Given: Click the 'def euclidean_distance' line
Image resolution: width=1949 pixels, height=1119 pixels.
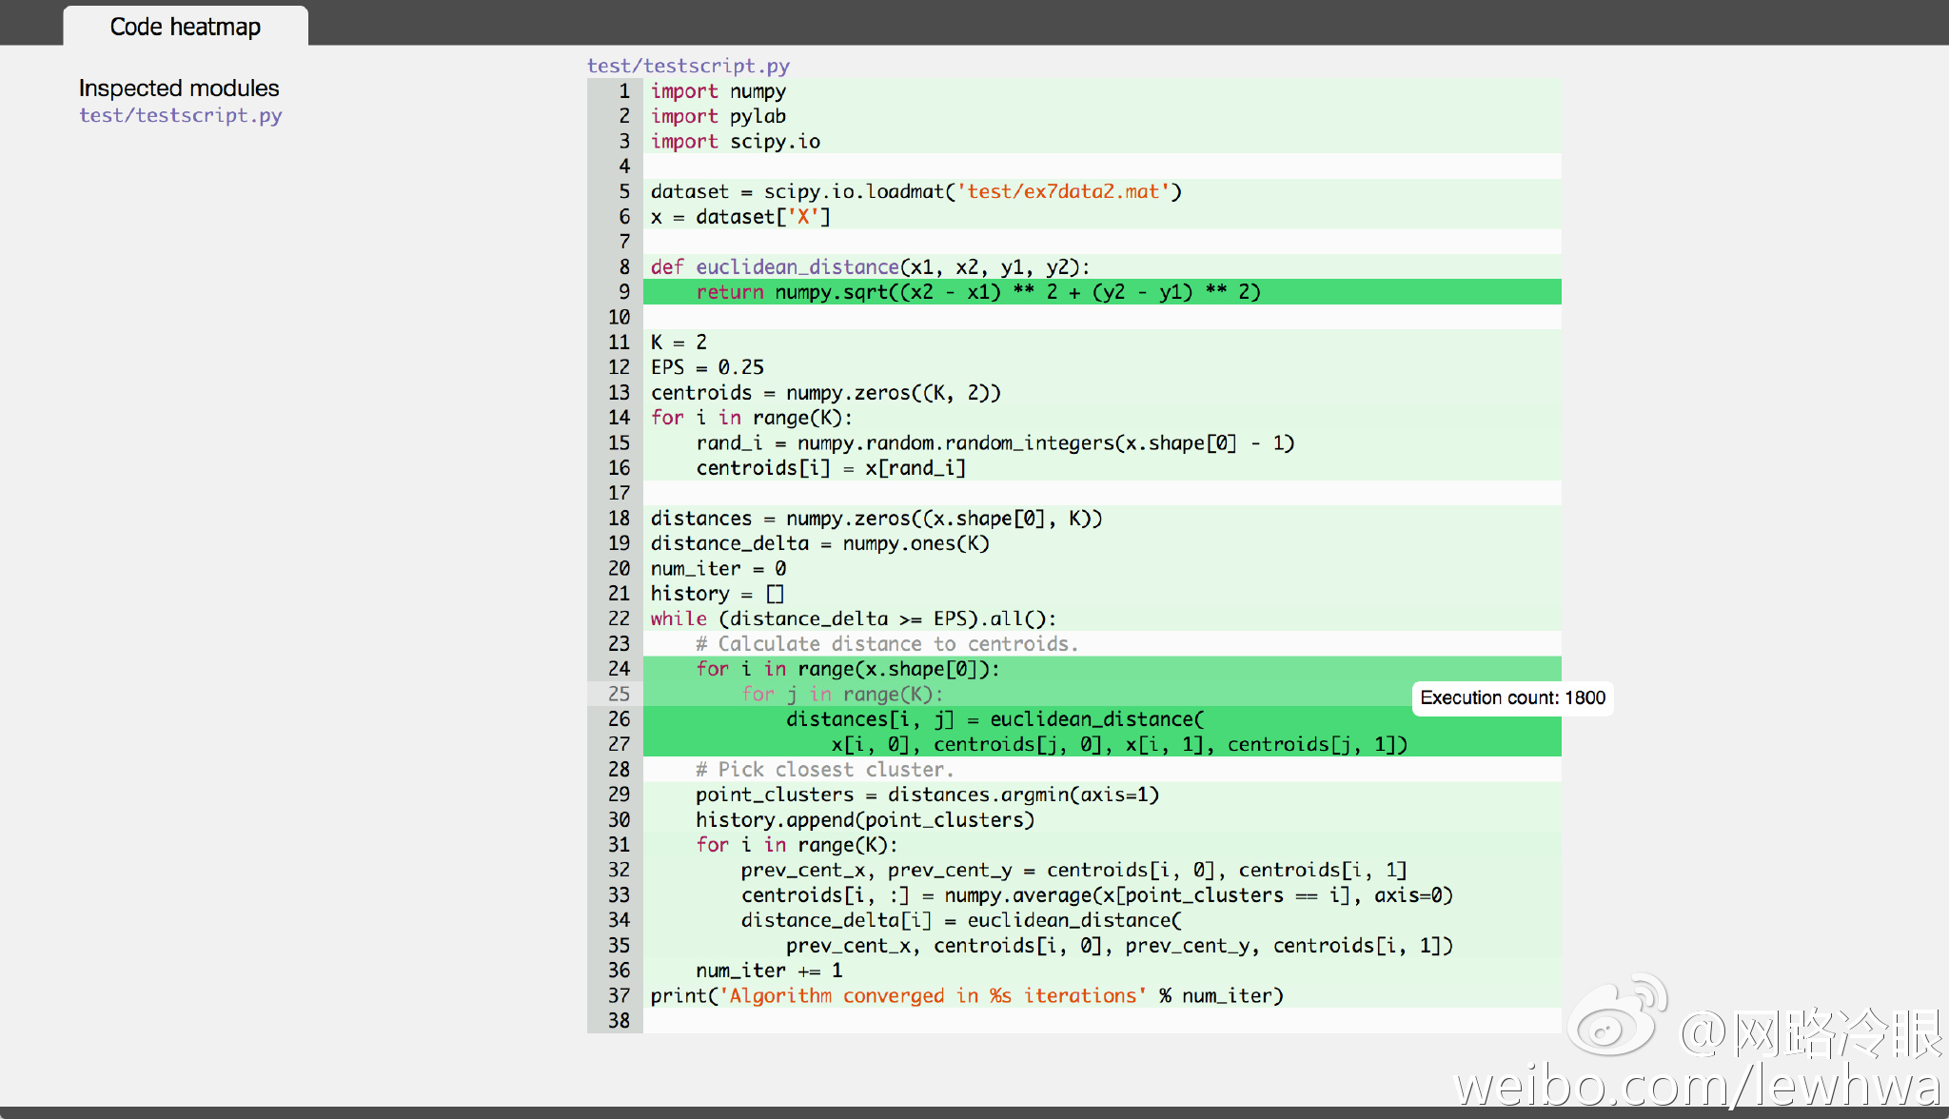Looking at the screenshot, I should tap(869, 267).
